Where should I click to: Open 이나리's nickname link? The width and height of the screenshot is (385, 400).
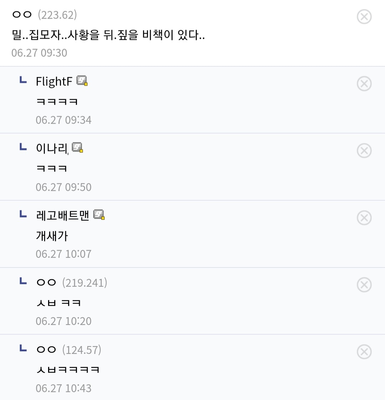pos(52,149)
